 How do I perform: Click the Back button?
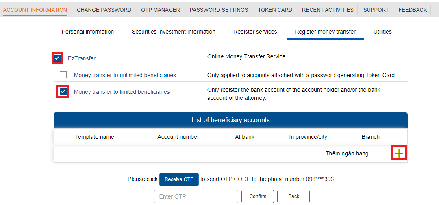pos(293,196)
